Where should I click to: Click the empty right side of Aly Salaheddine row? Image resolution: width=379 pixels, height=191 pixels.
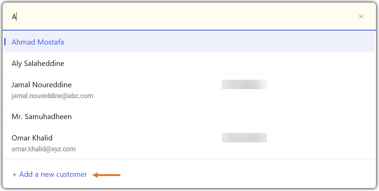[299, 63]
